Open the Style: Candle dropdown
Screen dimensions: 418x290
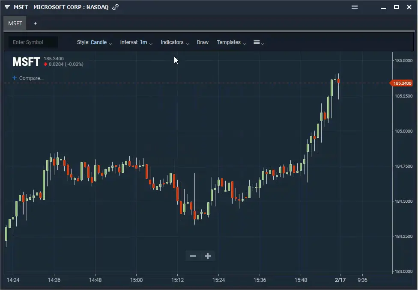[94, 42]
